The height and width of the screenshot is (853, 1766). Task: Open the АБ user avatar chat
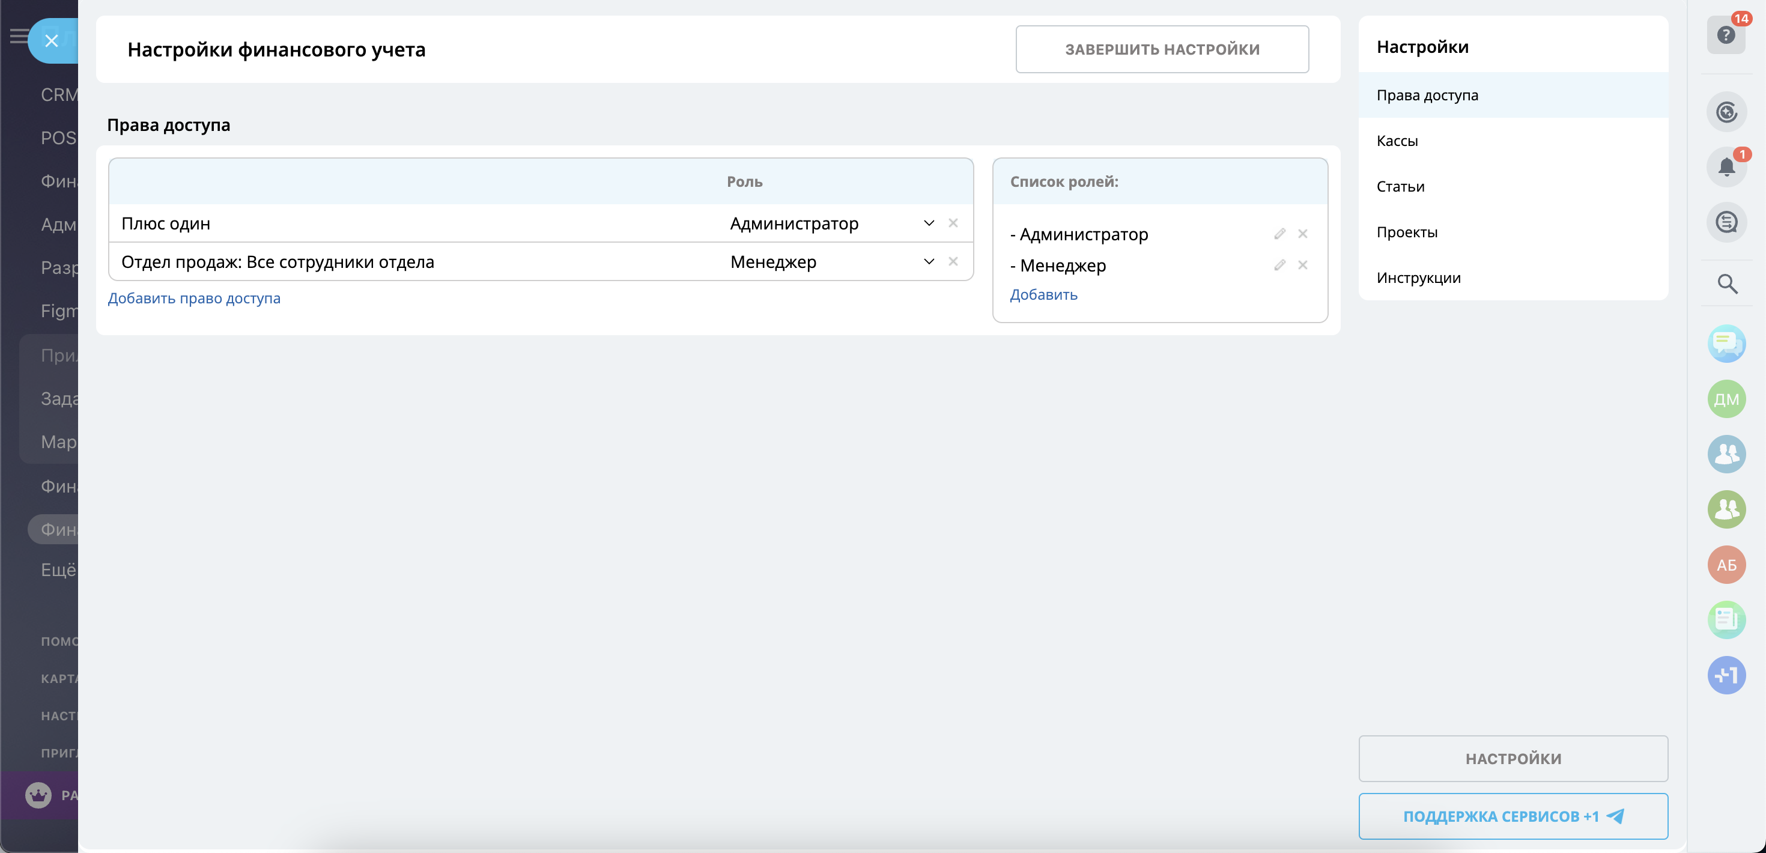point(1726,564)
